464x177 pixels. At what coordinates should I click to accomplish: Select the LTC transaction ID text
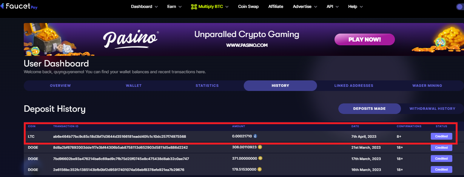(x=119, y=136)
